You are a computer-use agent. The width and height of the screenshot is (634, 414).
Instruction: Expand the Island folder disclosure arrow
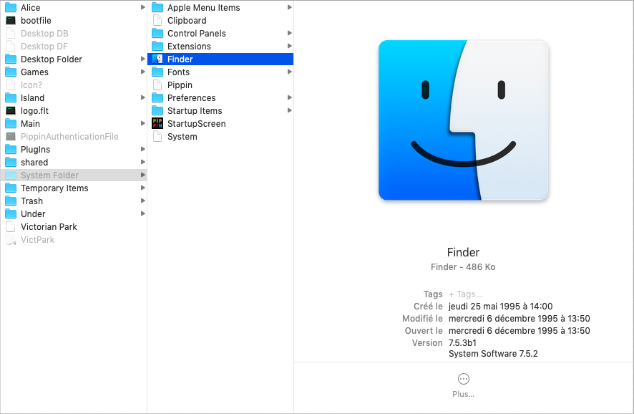click(142, 97)
